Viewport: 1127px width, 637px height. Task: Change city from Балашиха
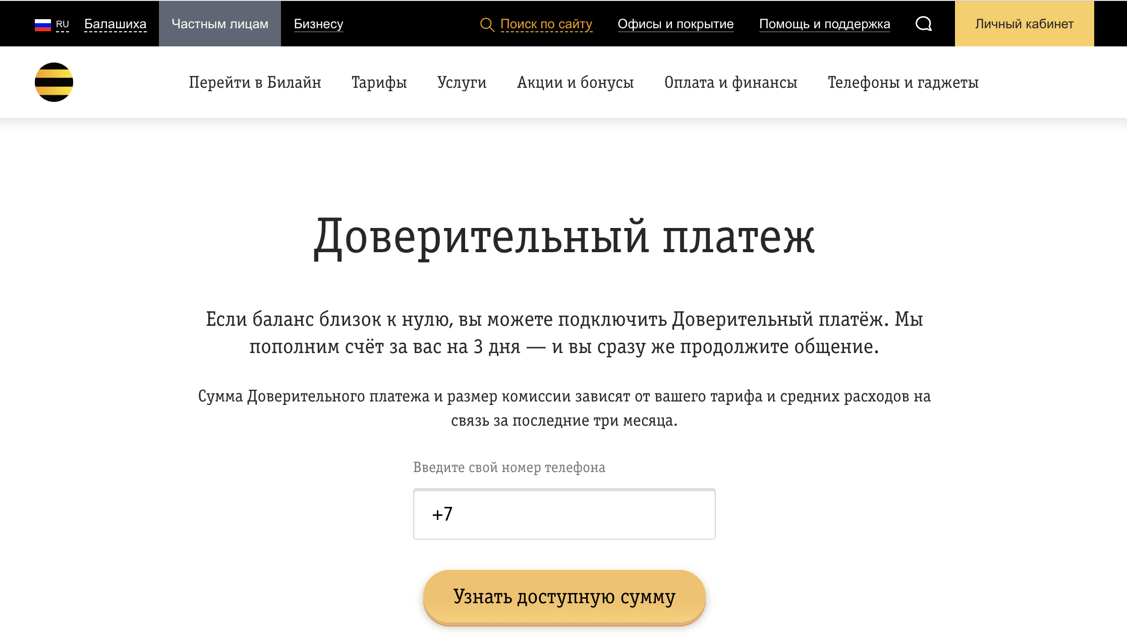pos(115,24)
